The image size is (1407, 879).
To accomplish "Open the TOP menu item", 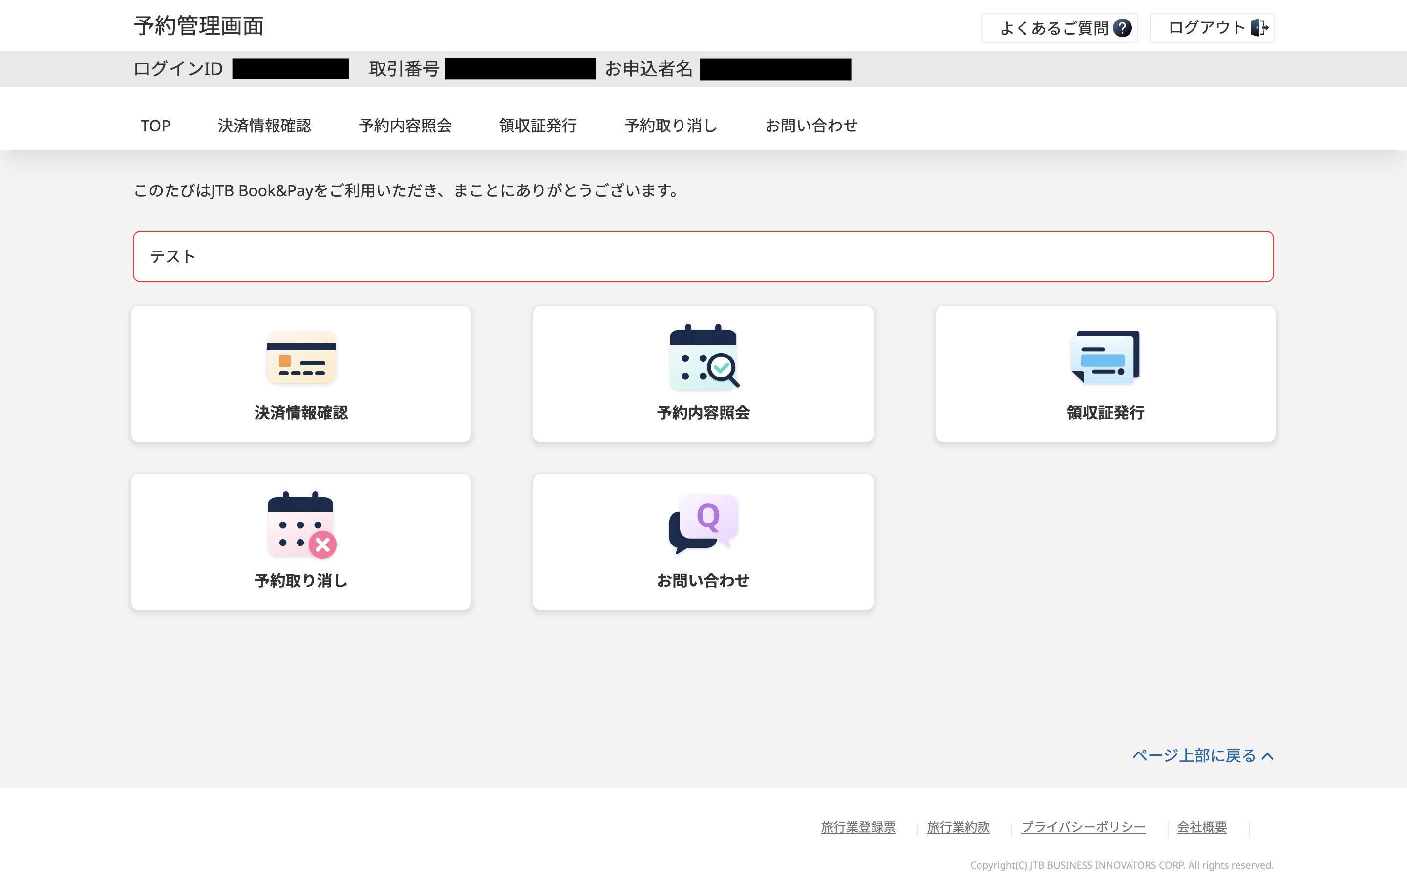I will tap(155, 126).
